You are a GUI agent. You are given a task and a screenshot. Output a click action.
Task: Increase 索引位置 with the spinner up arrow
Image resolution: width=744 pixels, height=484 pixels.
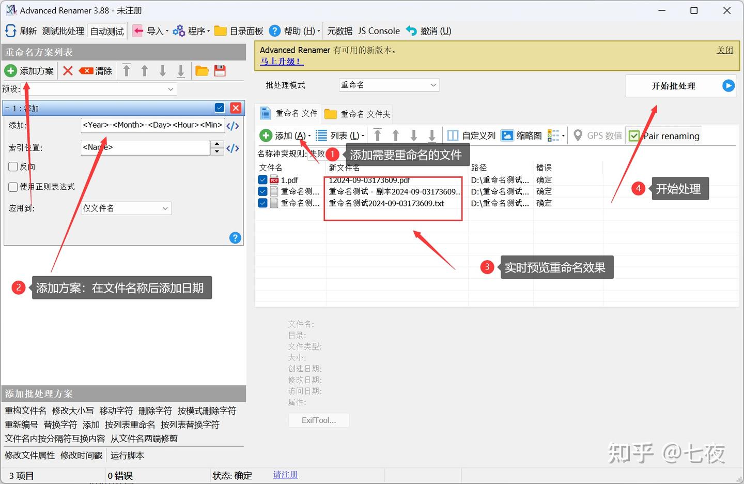(x=217, y=144)
